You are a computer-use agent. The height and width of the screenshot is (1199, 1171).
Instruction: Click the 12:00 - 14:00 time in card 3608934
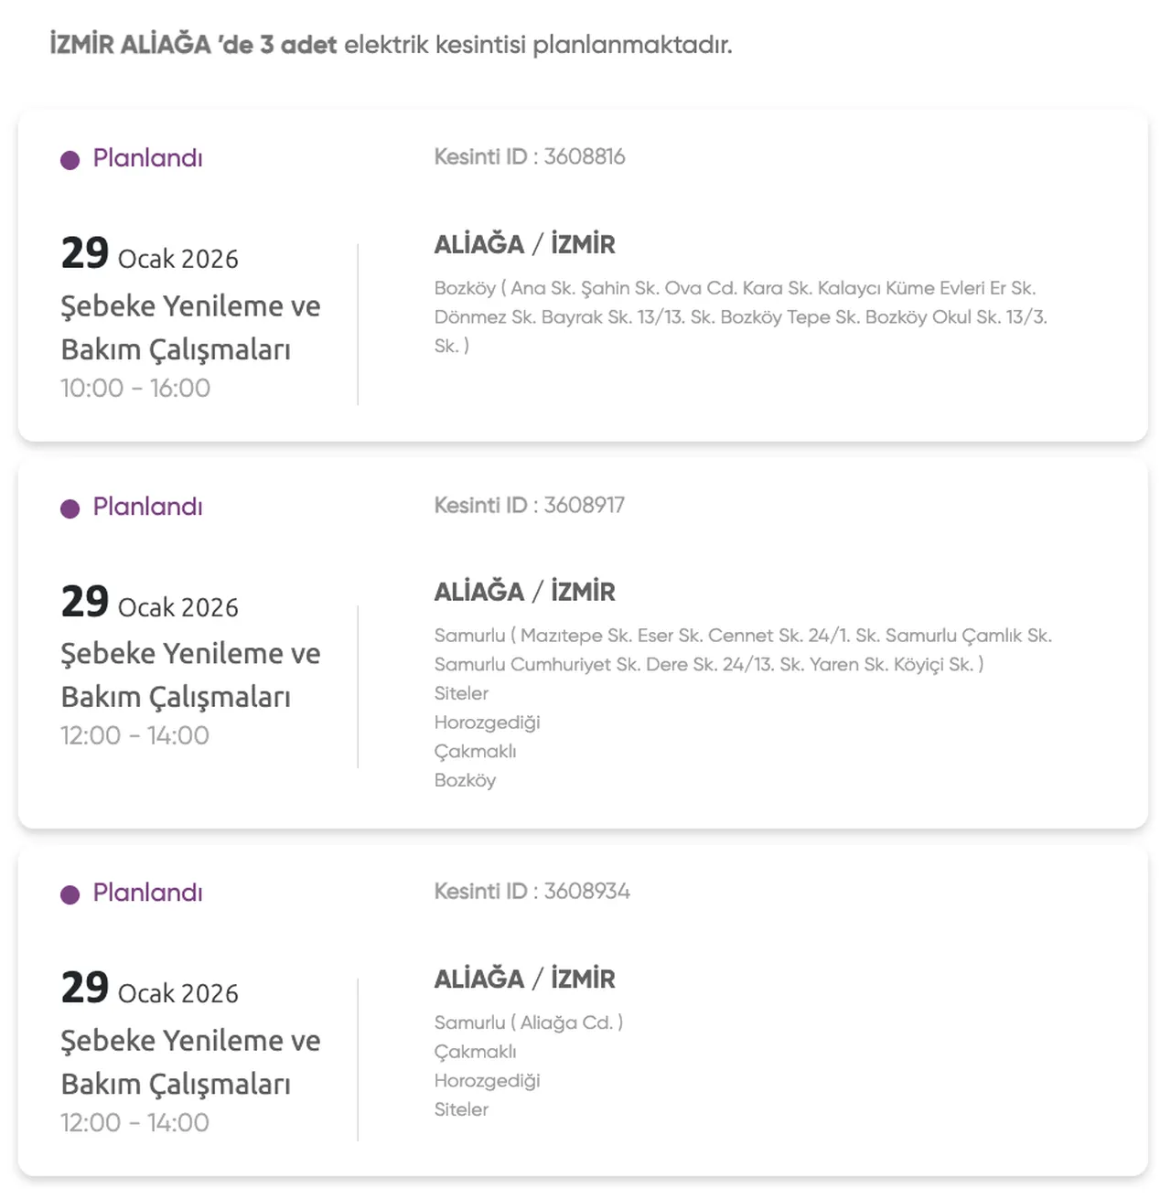point(134,1122)
